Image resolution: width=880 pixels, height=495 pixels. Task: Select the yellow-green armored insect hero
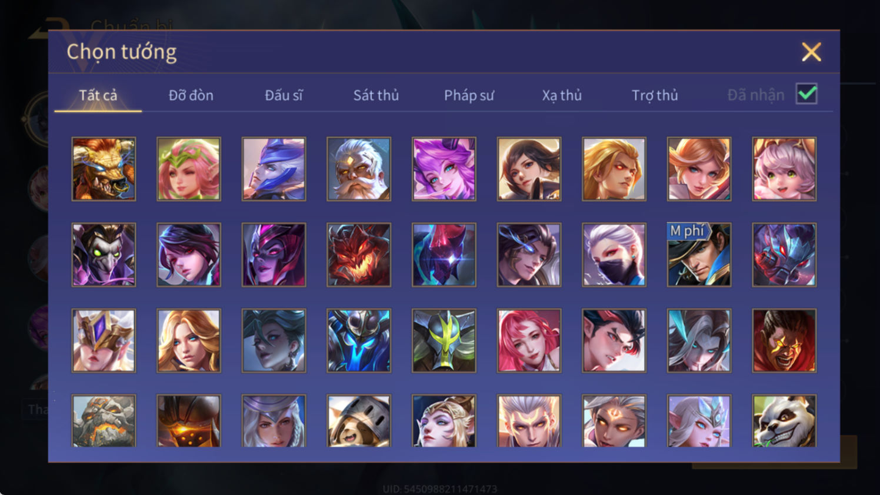tap(444, 341)
